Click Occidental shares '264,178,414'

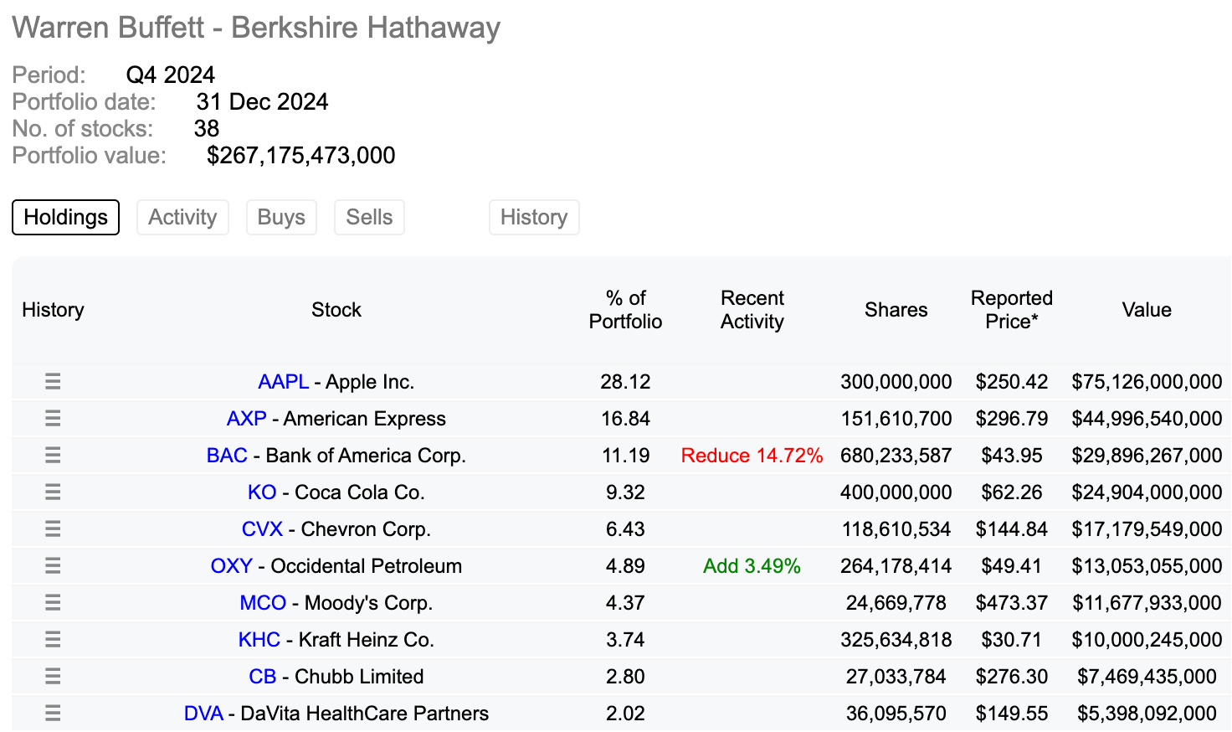896,566
